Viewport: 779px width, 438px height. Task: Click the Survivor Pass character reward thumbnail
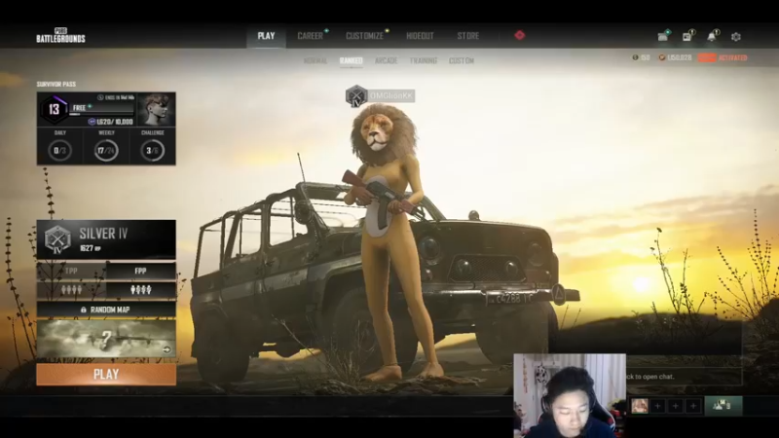pyautogui.click(x=156, y=109)
